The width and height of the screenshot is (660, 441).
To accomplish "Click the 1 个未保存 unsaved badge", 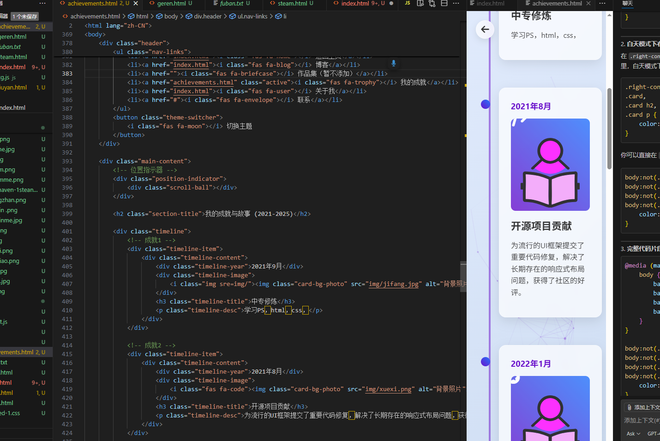I will (x=25, y=17).
